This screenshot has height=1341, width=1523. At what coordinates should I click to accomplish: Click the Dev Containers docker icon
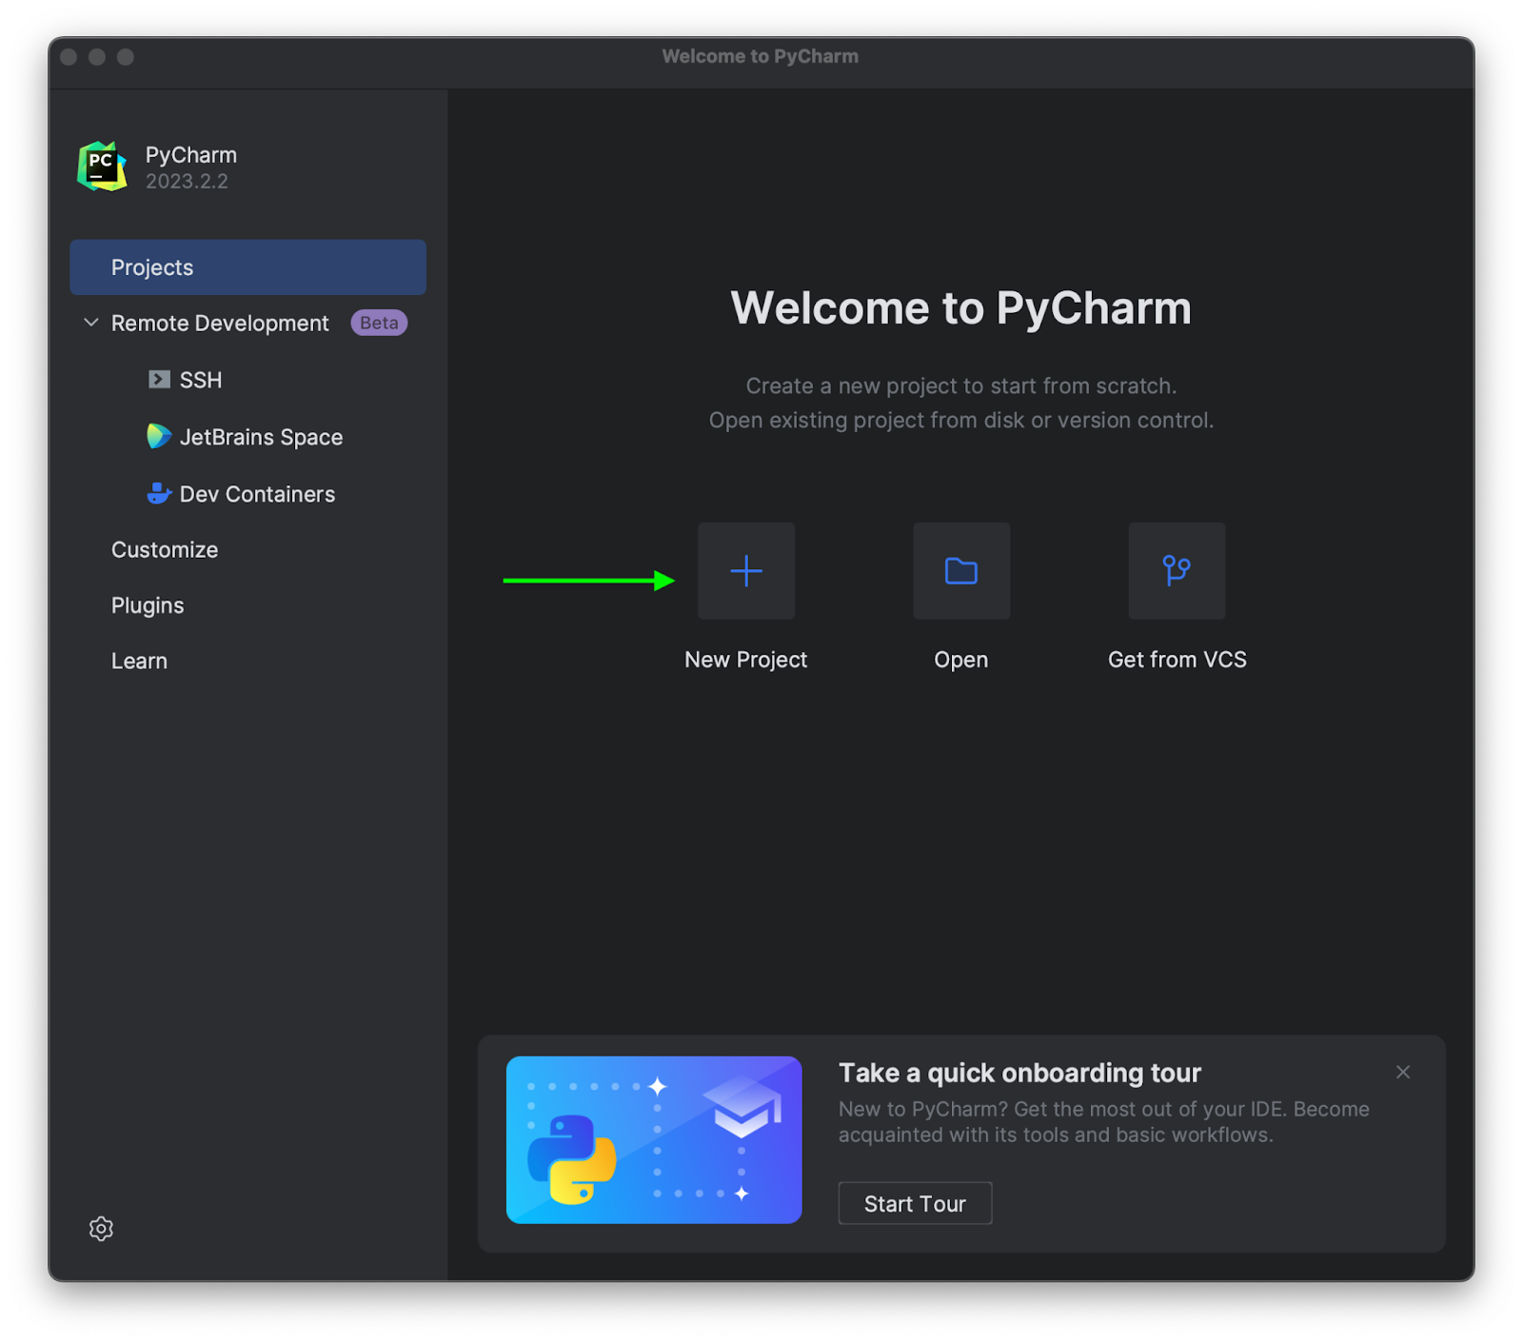point(159,493)
